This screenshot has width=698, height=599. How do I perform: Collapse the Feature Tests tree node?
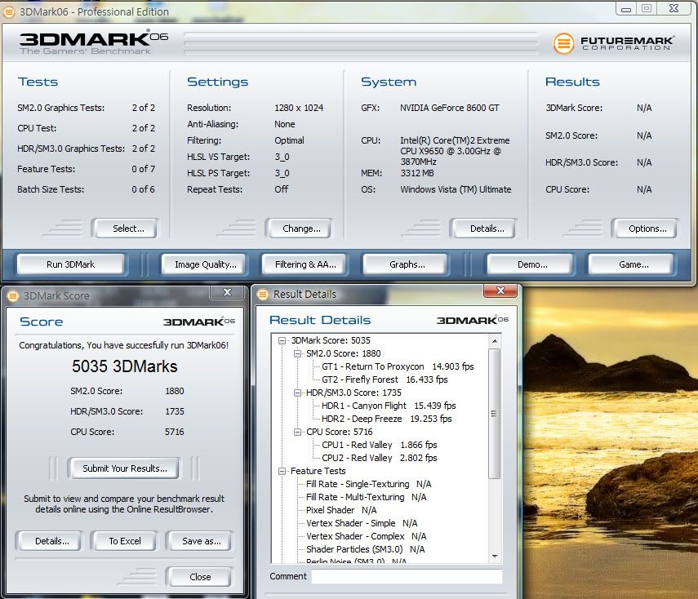coord(282,471)
